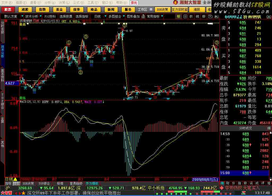Screen dimensions: 272x196
Task: Expand the 常用指标 dropdown
Action: pyautogui.click(x=155, y=16)
